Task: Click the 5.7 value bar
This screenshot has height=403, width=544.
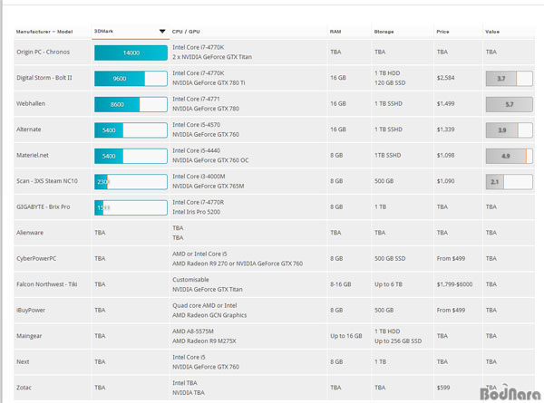Action: (x=509, y=104)
